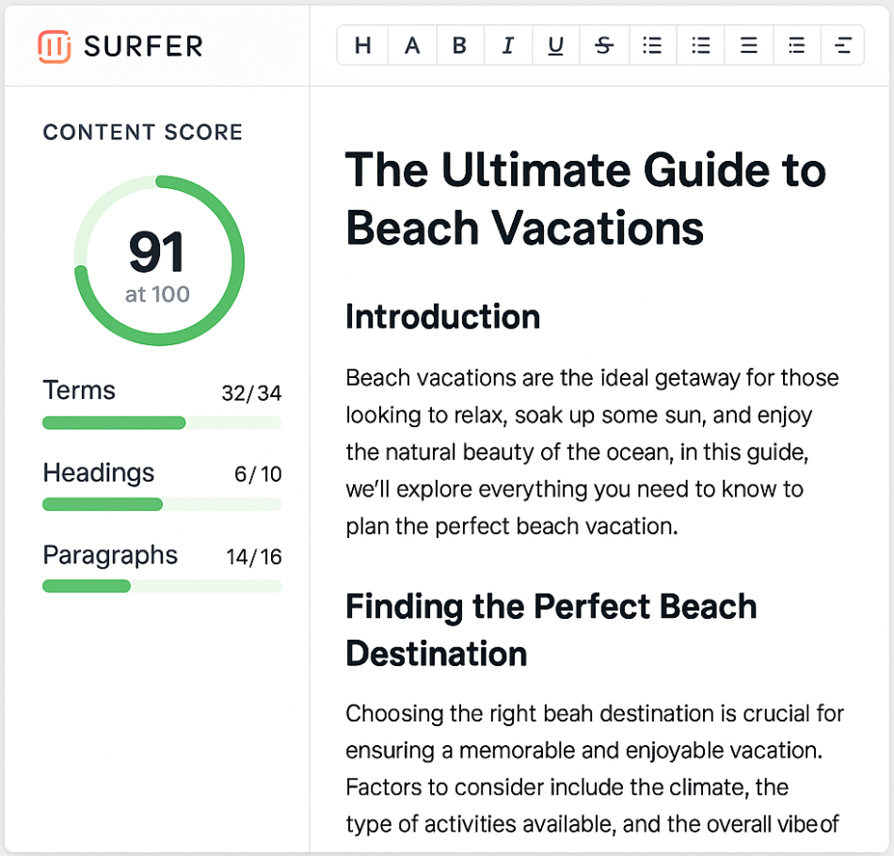Click the justify alignment icon

(x=749, y=45)
